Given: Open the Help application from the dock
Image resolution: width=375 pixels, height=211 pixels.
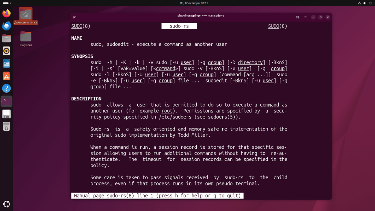Looking at the screenshot, I should [x=6, y=88].
